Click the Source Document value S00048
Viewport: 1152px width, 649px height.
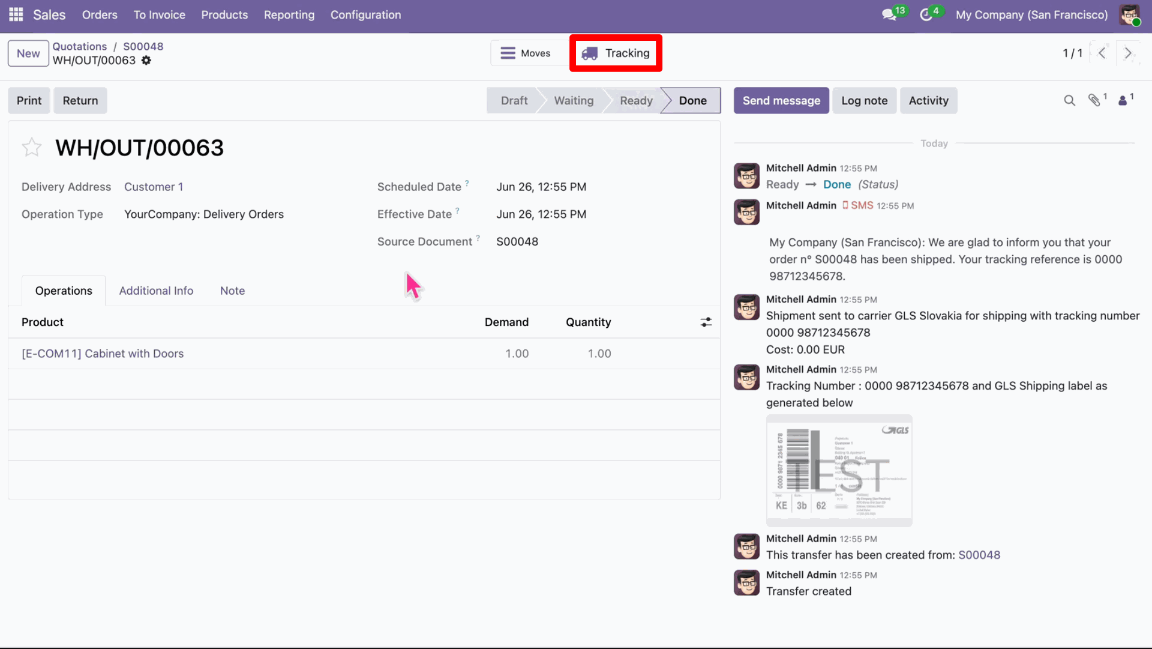click(517, 241)
